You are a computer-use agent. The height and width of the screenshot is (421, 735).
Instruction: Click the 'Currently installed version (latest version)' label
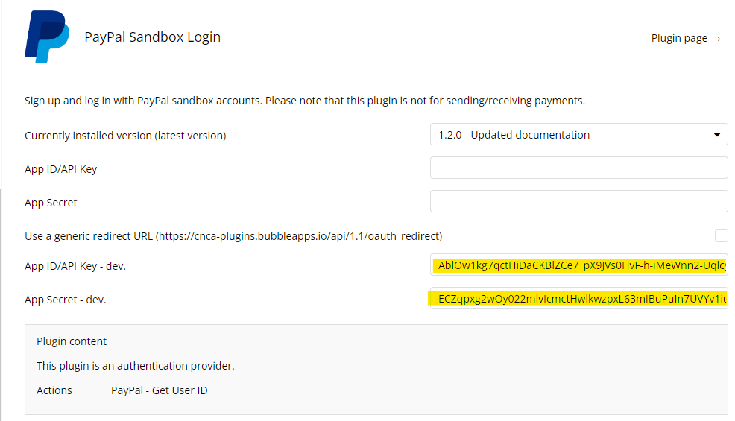click(125, 136)
